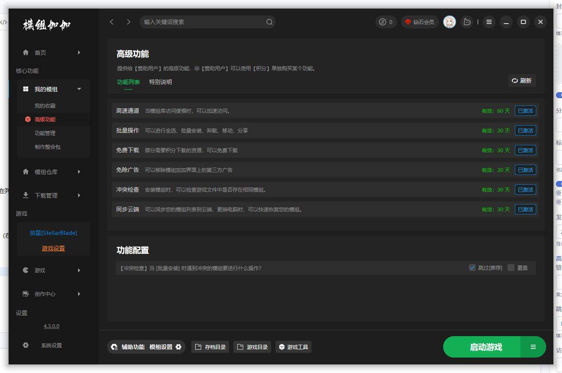This screenshot has height=373, width=562.
Task: Expand the 模组仓库 menu
Action: click(x=79, y=172)
